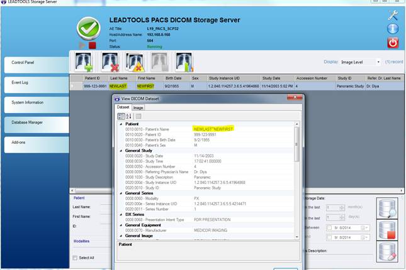Image resolution: width=406 pixels, height=270 pixels.
Task: Click left arrow of table horizontal scrollbar
Action: tap(72, 191)
